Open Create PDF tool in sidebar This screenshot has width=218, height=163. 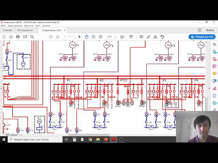(214, 59)
